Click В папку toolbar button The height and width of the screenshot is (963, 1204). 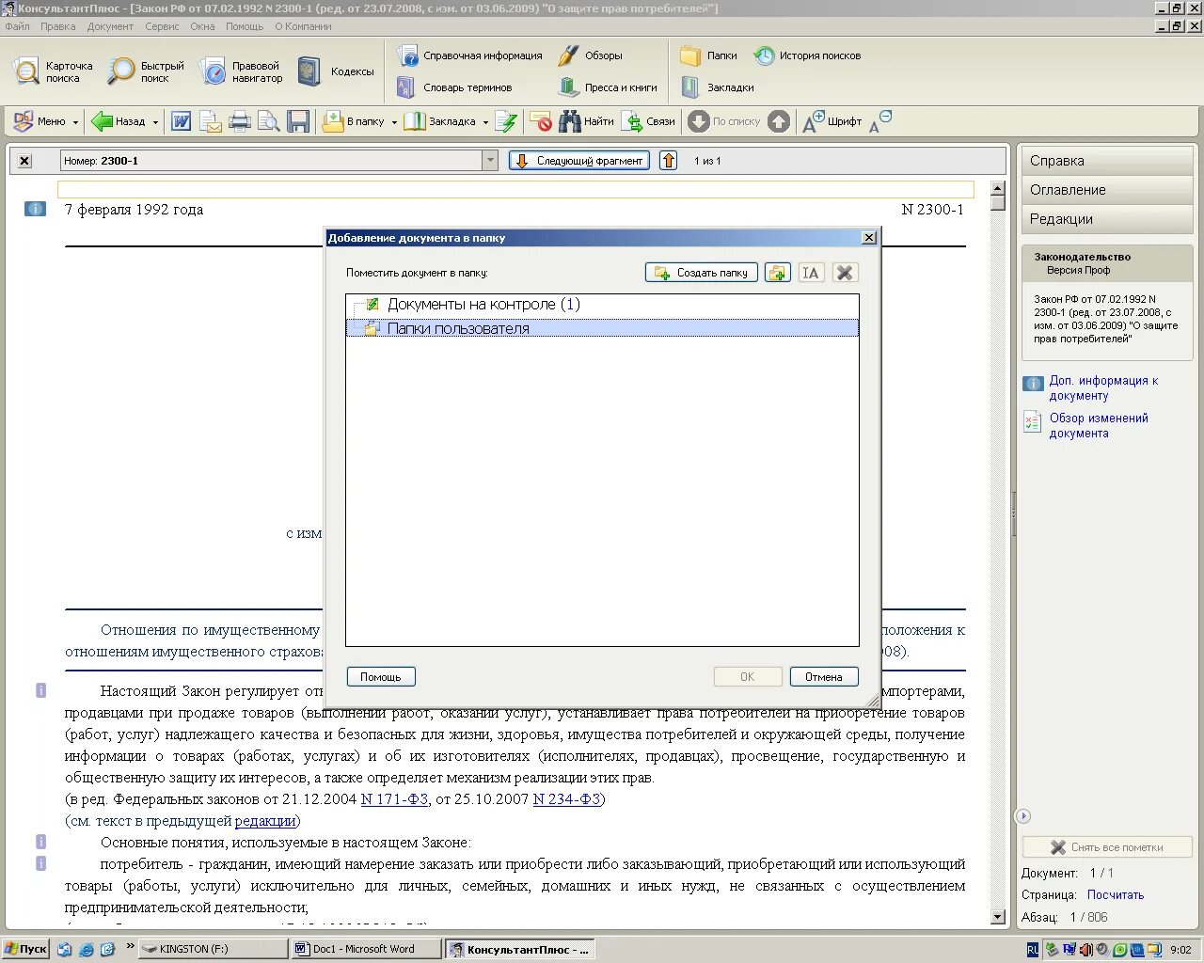354,121
